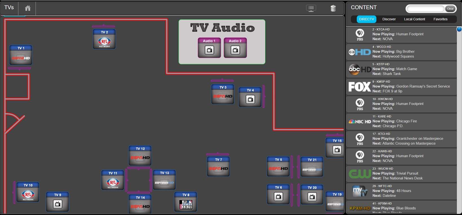Choose channel 23 WUCW-HD Trivial Pursuit
This screenshot has width=462, height=215.
tap(401, 174)
